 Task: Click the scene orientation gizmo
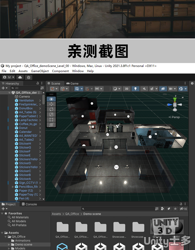click(175, 104)
